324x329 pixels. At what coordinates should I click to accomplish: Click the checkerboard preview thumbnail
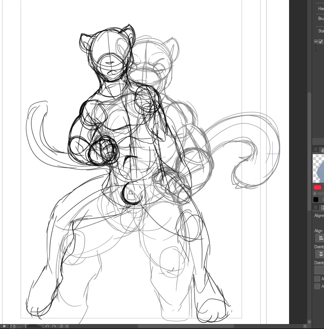tap(318, 169)
